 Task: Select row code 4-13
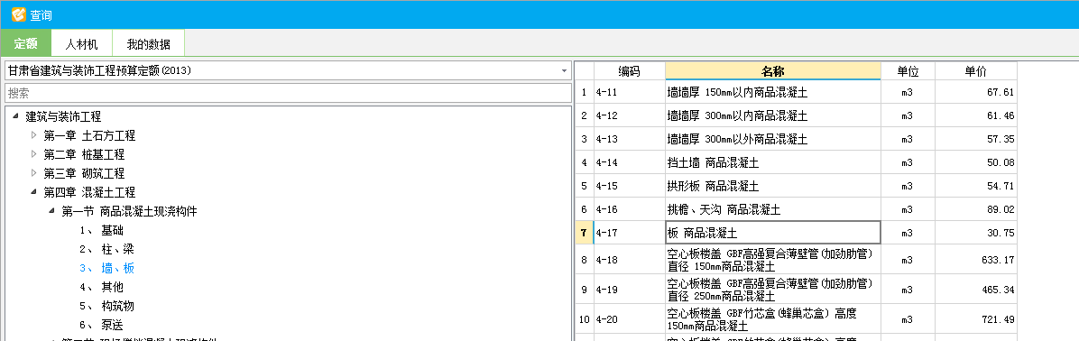pyautogui.click(x=629, y=139)
